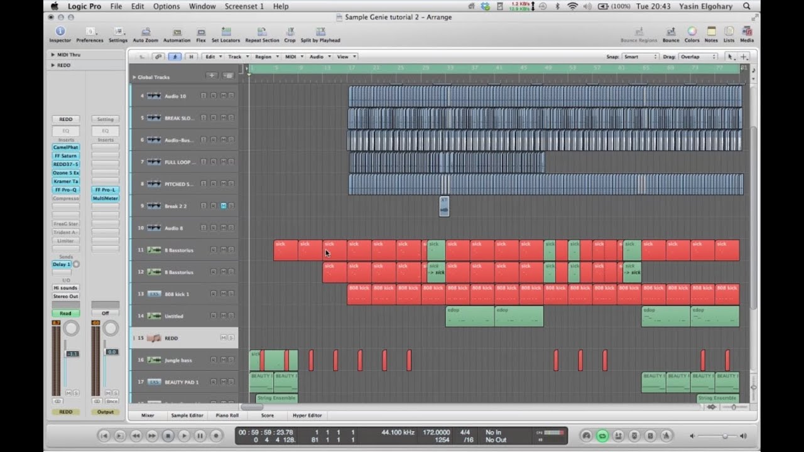Toggle the Cycle mode button in transport
804x452 pixels.
[x=602, y=436]
